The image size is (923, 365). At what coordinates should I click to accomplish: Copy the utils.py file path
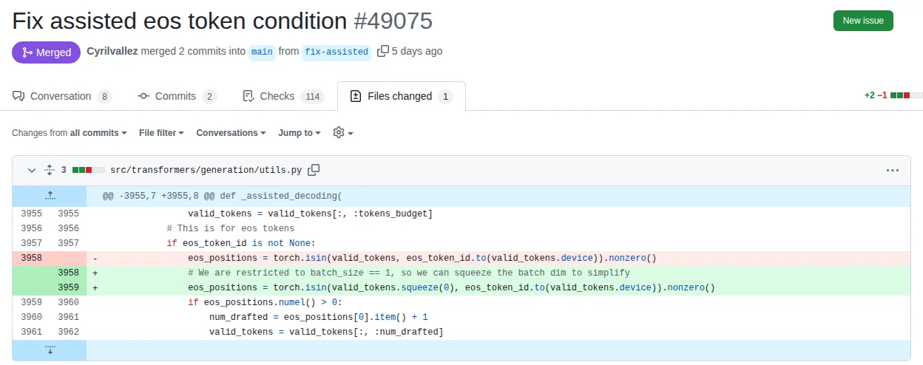click(314, 170)
